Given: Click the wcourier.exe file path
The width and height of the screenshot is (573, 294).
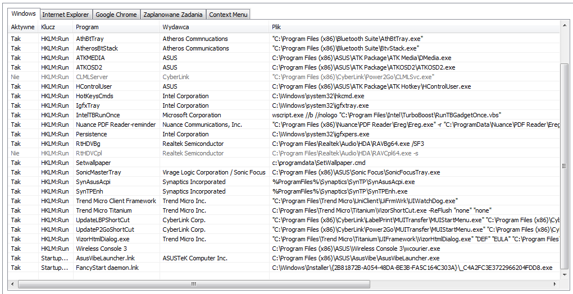Looking at the screenshot, I should point(356,249).
